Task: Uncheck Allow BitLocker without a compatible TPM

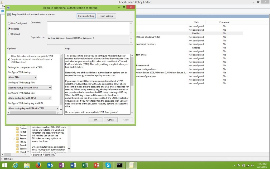Action: tap(9, 59)
